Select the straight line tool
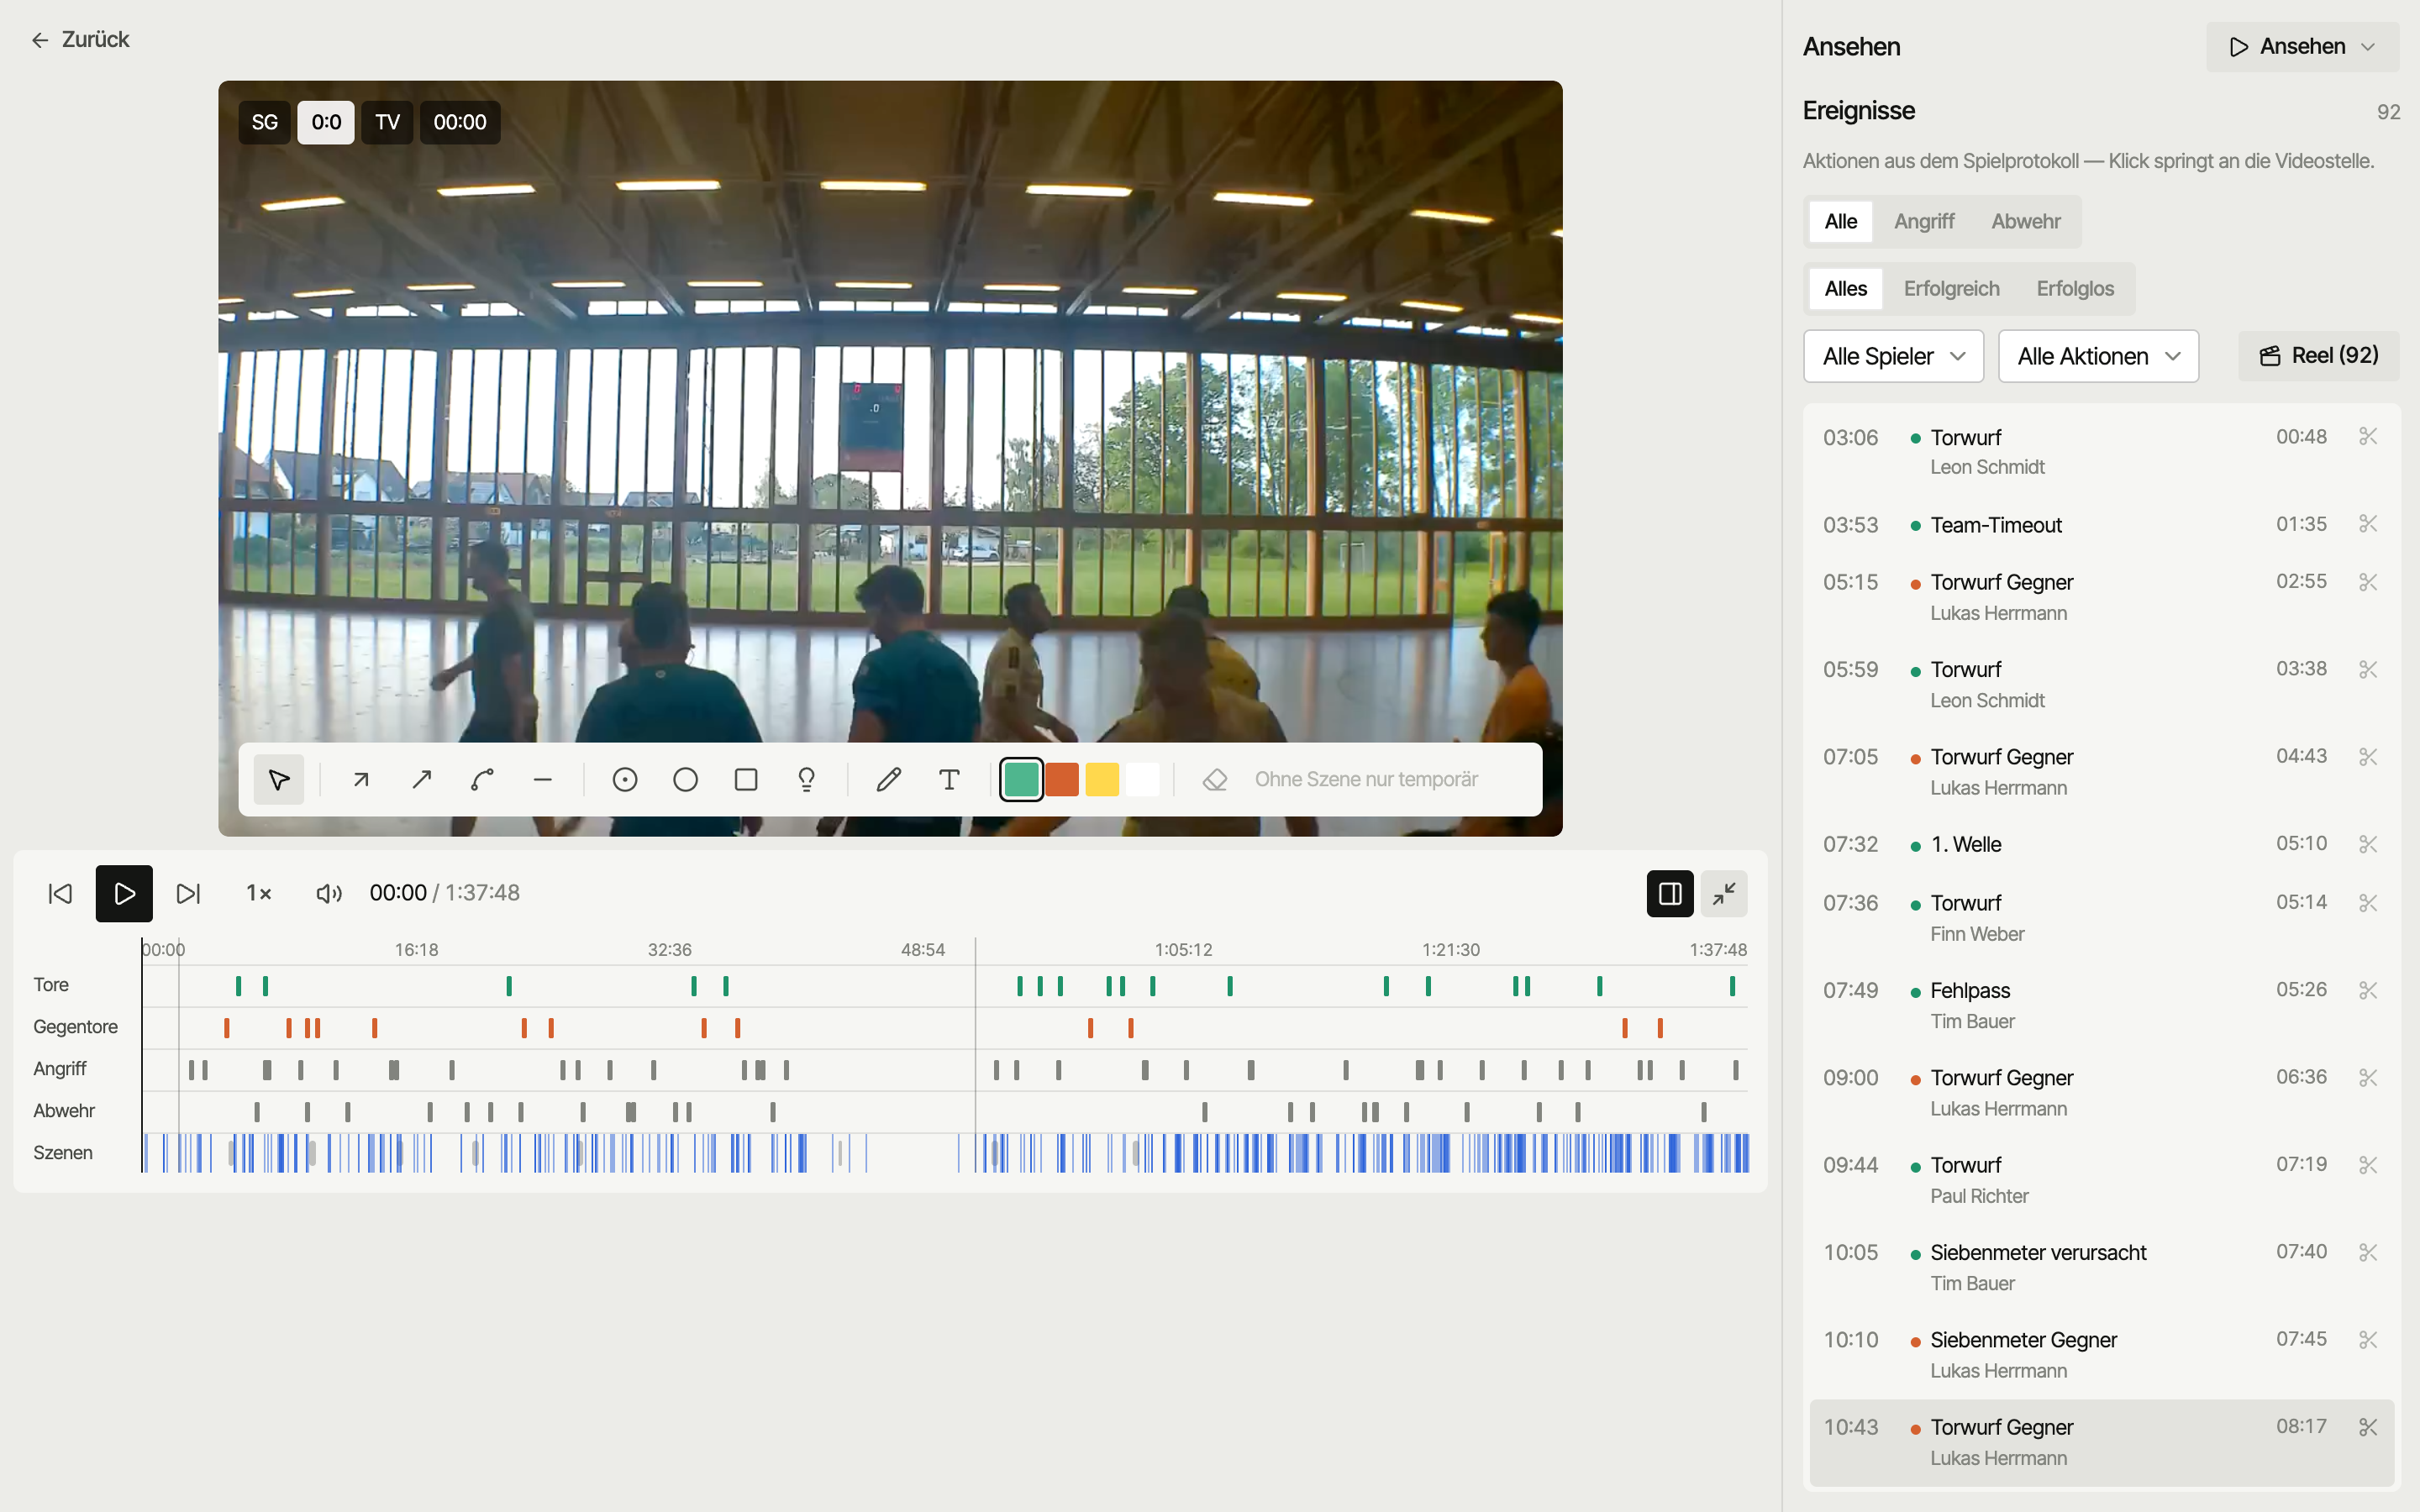Image resolution: width=2420 pixels, height=1512 pixels. tap(543, 779)
